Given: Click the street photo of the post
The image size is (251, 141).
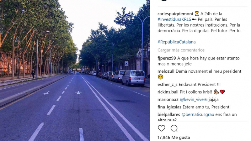Looking at the screenshot, I should click(75, 70).
